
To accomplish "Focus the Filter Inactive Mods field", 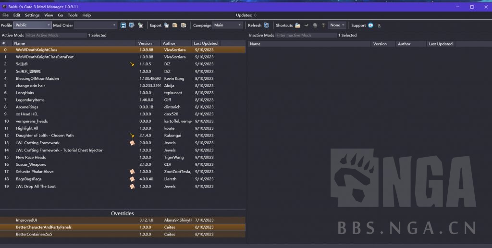I will (x=306, y=35).
